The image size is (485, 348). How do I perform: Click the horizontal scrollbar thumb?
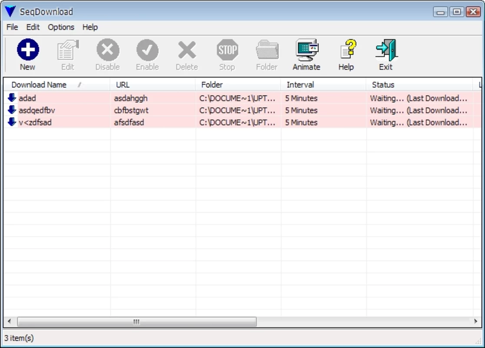click(x=137, y=322)
